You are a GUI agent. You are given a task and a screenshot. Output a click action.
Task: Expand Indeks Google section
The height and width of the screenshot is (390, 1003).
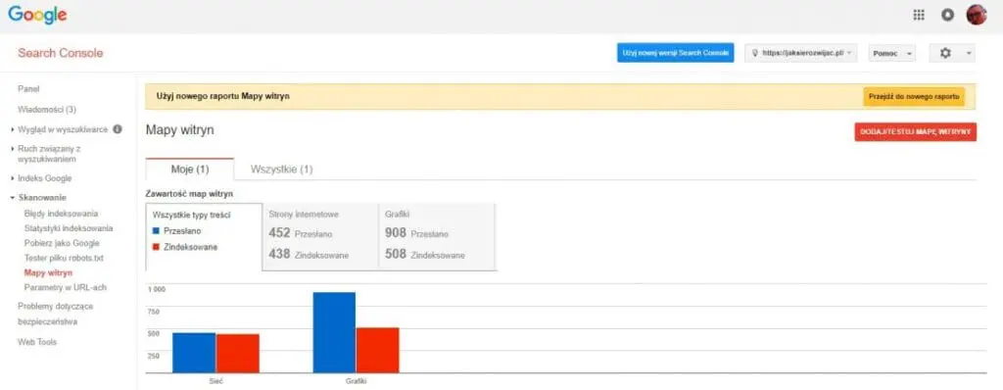13,178
